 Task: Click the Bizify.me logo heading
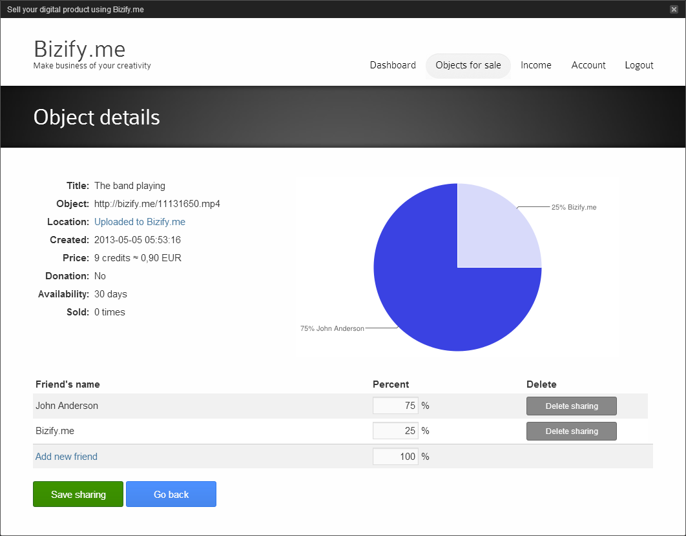pyautogui.click(x=79, y=48)
